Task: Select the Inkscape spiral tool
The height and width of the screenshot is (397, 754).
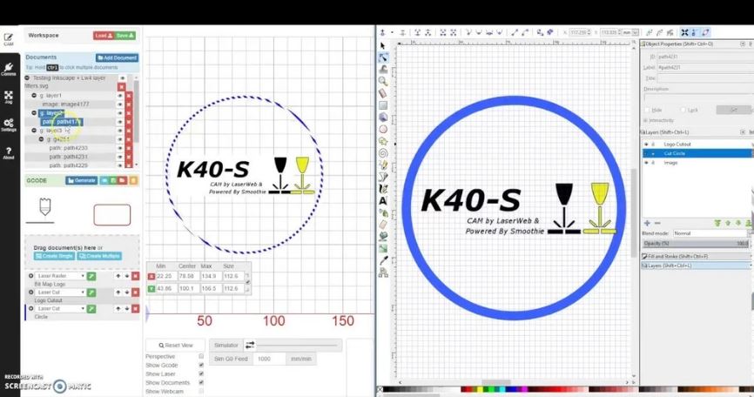Action: [x=383, y=152]
